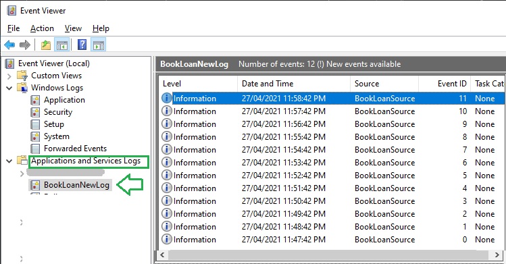Image resolution: width=506 pixels, height=264 pixels.
Task: Sort by the Event ID column header
Action: (x=445, y=84)
